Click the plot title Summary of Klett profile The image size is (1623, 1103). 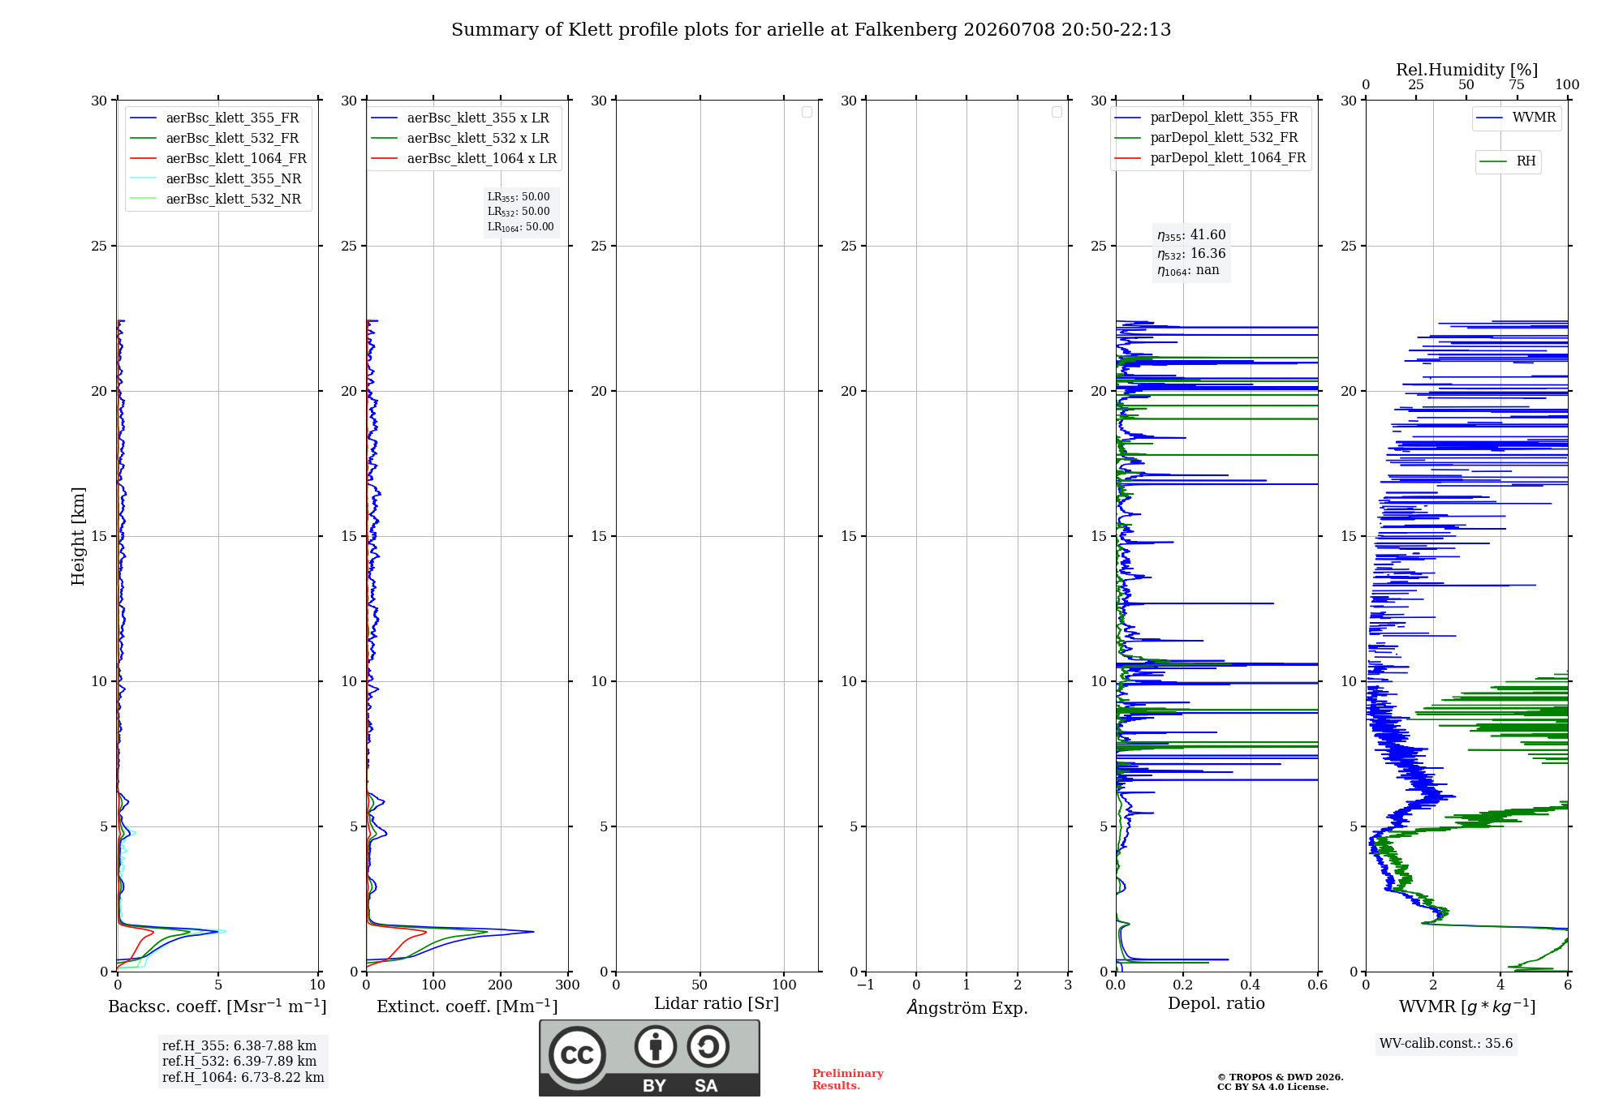[811, 30]
